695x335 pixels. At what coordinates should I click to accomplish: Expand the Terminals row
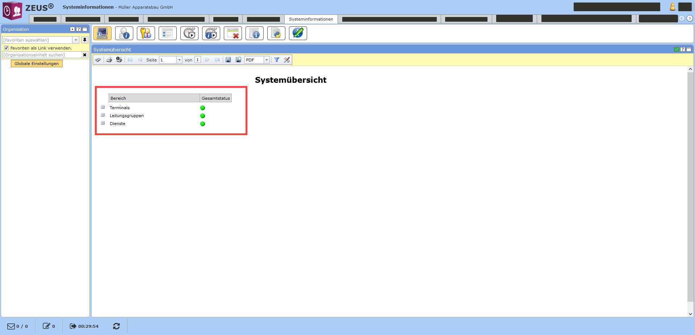point(103,107)
